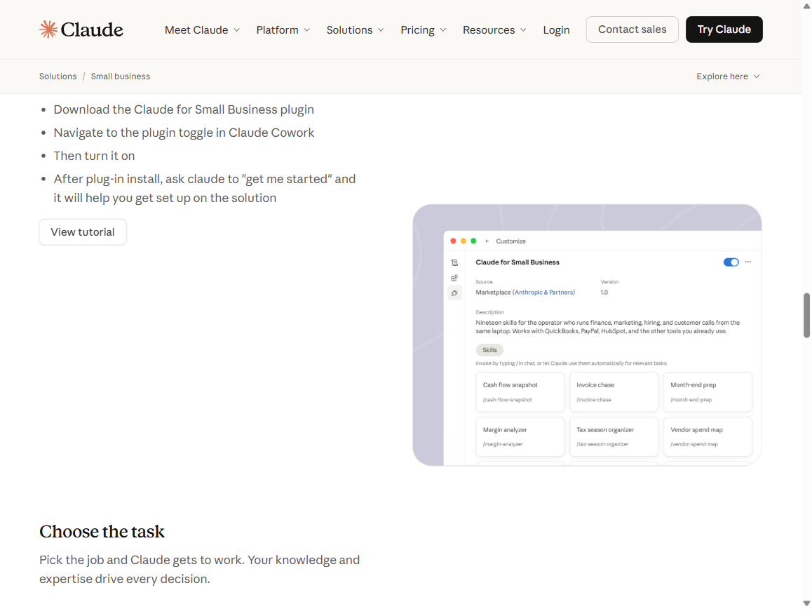Click the 'Claude for Small Business' plugin title
This screenshot has height=609, width=812.
pos(517,262)
